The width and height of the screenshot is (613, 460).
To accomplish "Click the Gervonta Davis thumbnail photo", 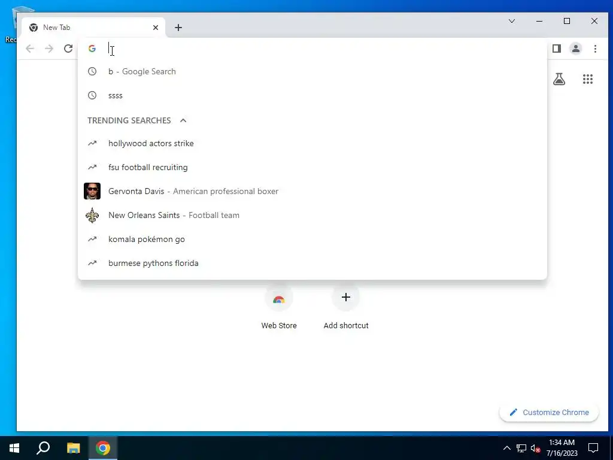I will click(92, 191).
